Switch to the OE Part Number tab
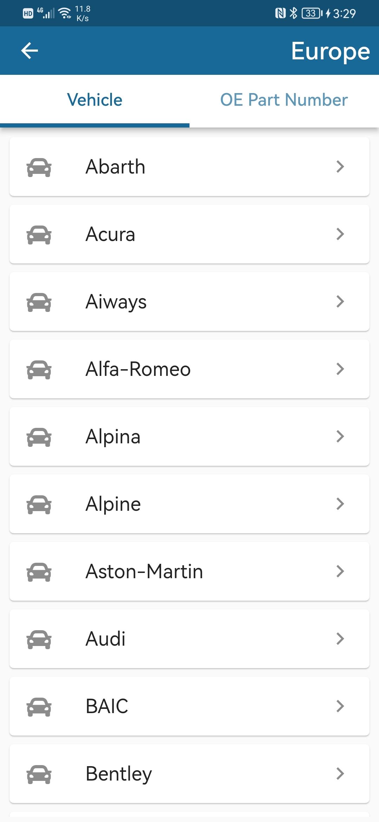This screenshot has height=822, width=379. click(284, 100)
